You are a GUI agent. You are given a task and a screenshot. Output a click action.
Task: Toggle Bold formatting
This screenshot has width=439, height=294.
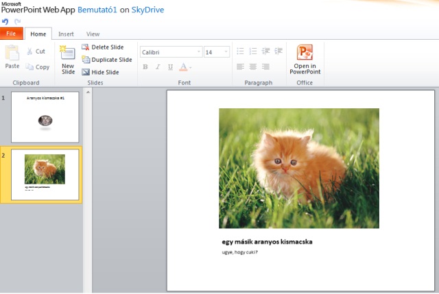pyautogui.click(x=145, y=67)
